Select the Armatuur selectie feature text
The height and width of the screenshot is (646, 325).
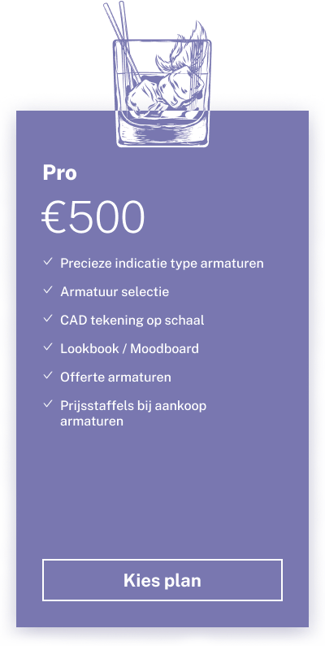coord(115,292)
